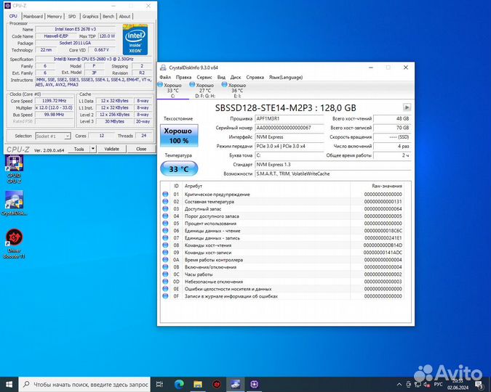Click status dot for attribute 05 row
The width and height of the screenshot is (491, 392).
click(165, 223)
